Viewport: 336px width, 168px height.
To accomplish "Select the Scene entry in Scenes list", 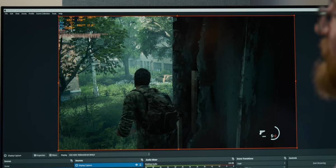I will [7, 166].
